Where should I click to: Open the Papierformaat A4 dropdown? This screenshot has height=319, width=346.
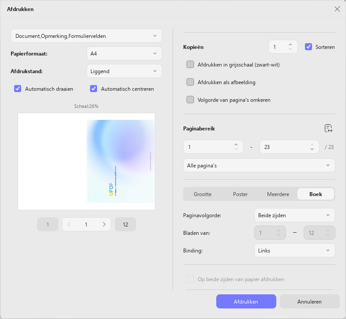124,54
